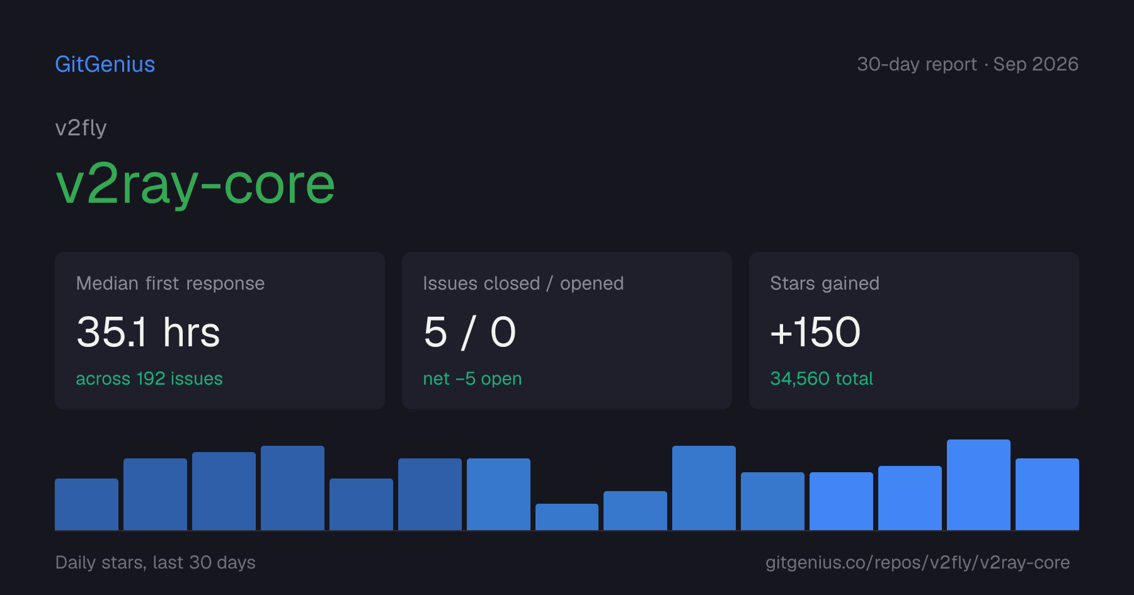Open the Stars gained card
This screenshot has width=1134, height=595.
pos(914,331)
